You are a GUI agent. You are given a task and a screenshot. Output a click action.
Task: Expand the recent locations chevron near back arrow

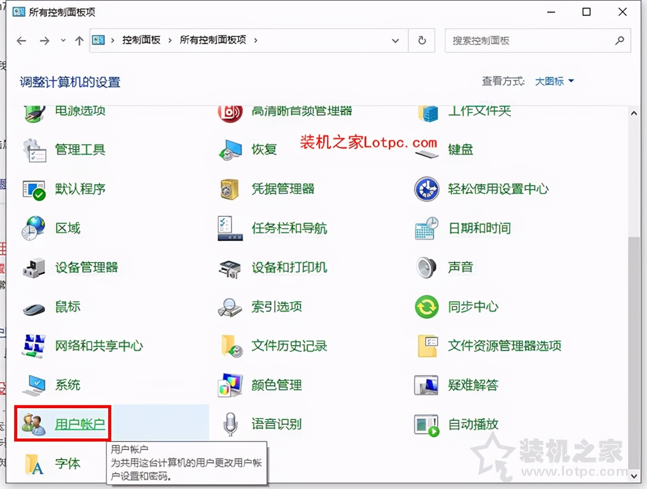click(x=62, y=40)
